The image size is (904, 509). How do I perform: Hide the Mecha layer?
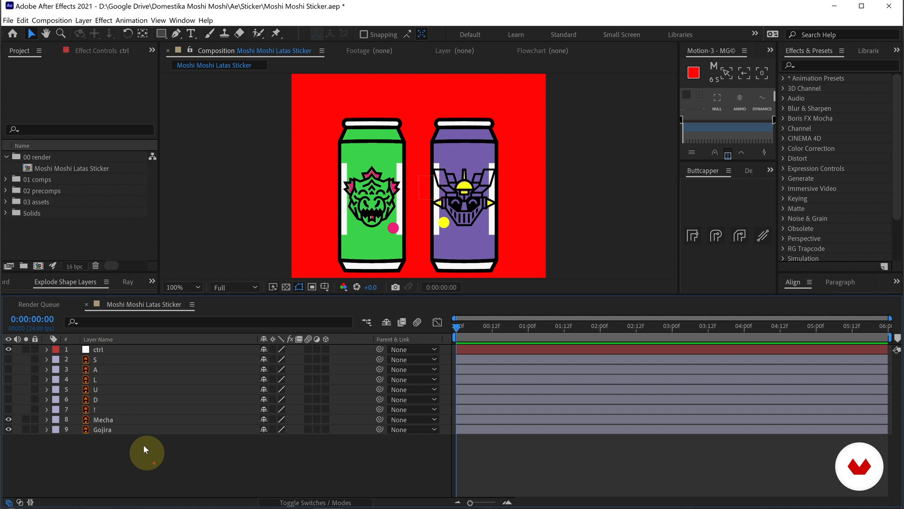(x=8, y=419)
